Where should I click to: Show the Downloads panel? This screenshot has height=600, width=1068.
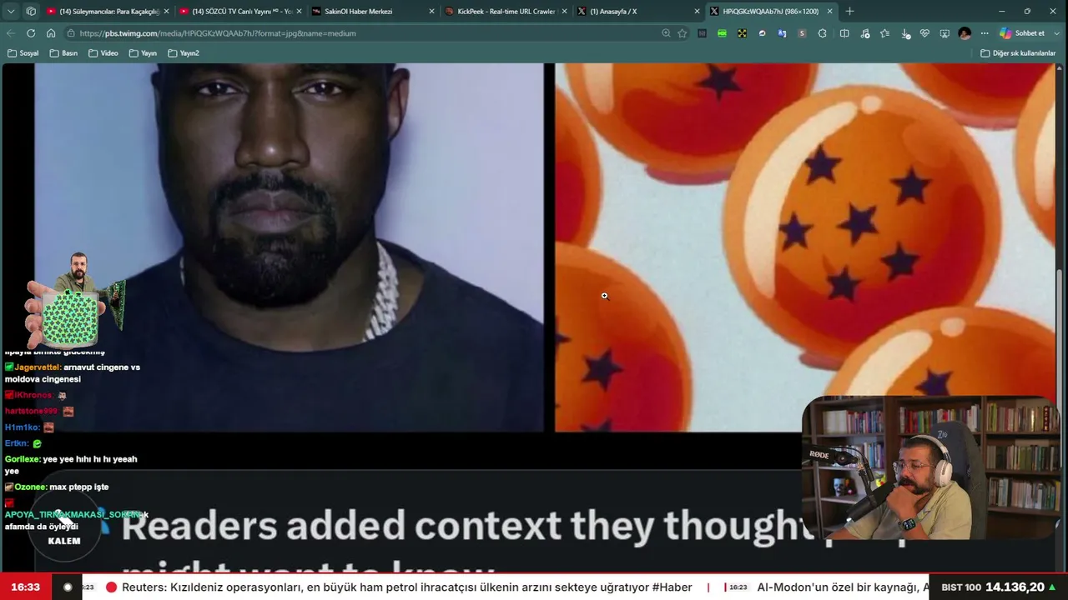pos(905,33)
